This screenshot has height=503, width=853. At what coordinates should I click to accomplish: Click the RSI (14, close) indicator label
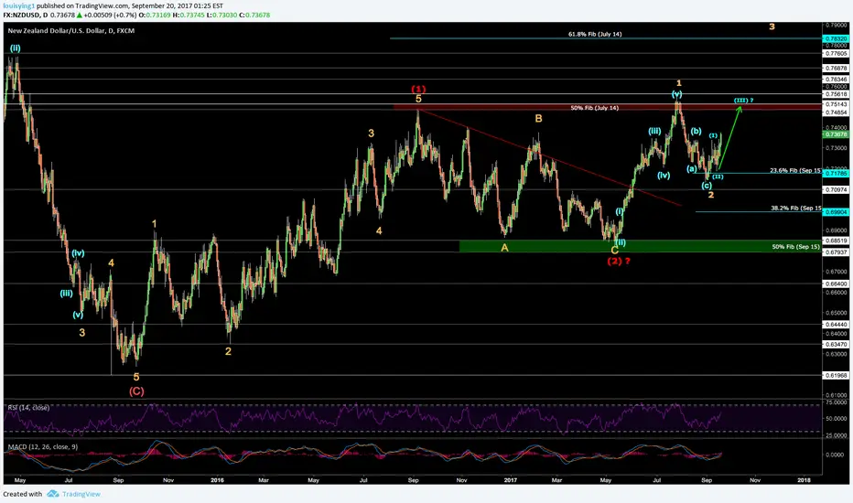[x=29, y=408]
